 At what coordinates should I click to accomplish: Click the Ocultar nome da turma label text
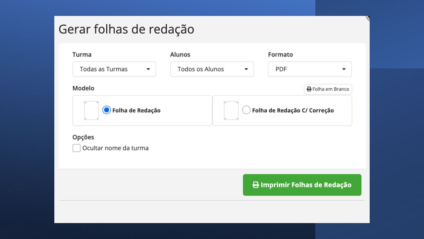pos(115,148)
